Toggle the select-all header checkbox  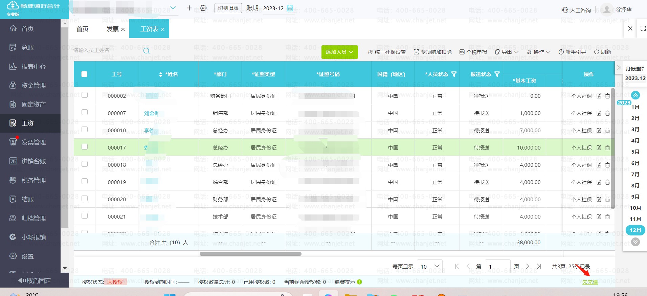point(84,74)
